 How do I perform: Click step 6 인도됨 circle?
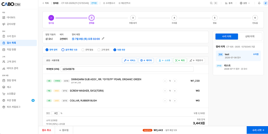(255, 18)
